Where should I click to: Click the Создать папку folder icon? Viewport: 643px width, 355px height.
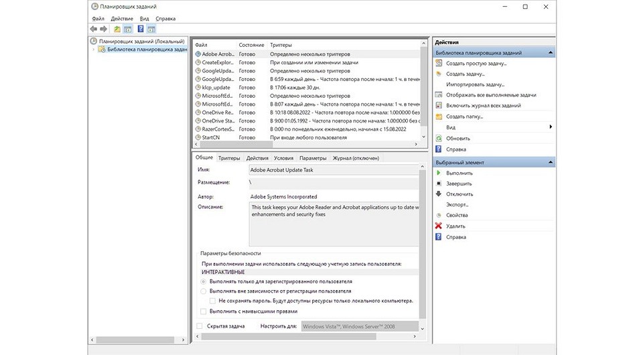coord(439,117)
